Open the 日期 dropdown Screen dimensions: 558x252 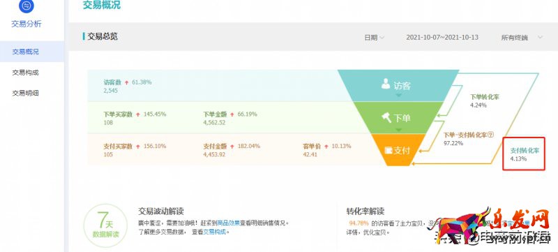(374, 38)
